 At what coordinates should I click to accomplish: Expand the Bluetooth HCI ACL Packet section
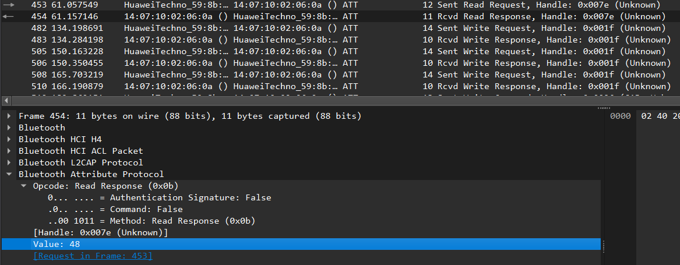[9, 151]
